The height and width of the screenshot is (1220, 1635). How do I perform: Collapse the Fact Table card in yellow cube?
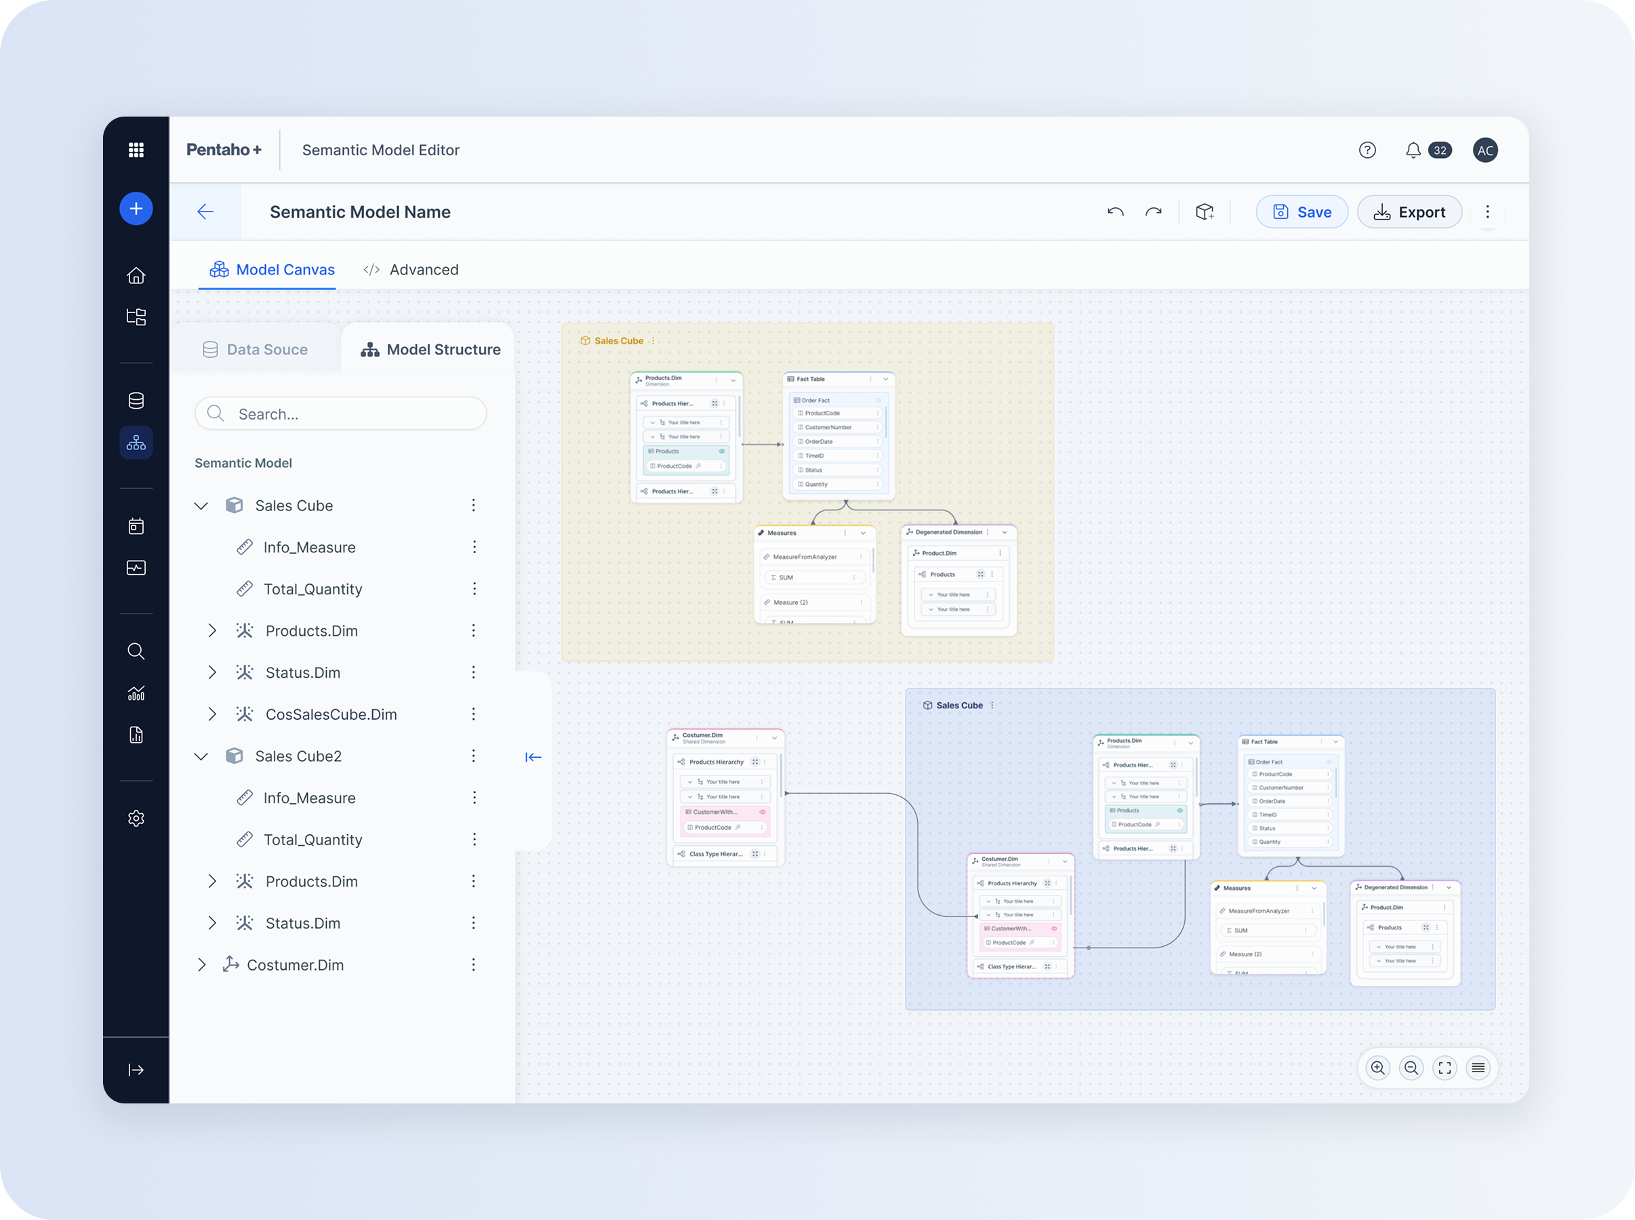click(885, 379)
